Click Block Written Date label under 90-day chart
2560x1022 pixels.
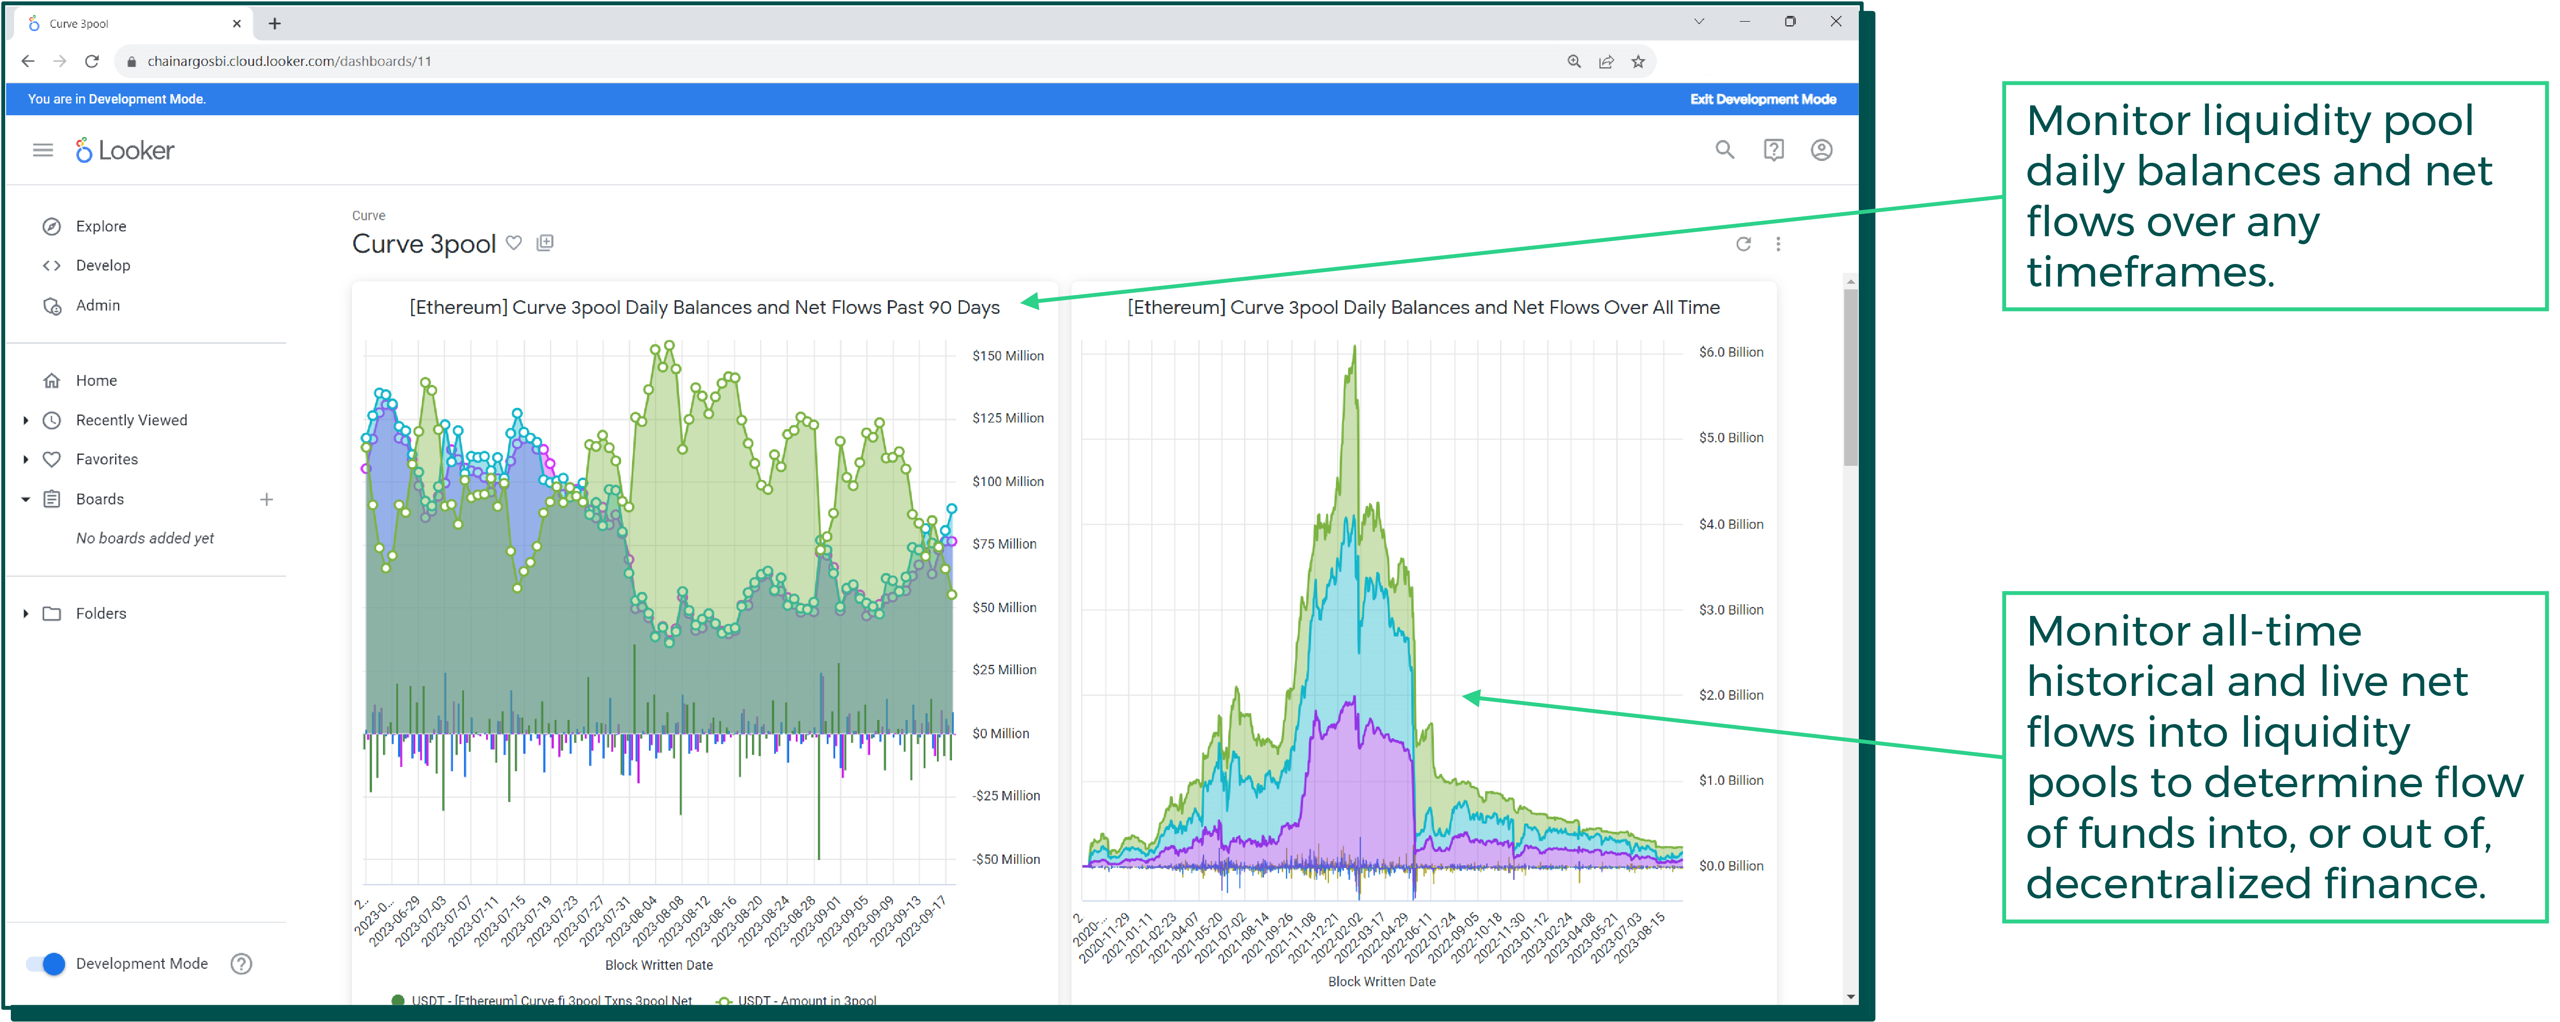pyautogui.click(x=658, y=965)
